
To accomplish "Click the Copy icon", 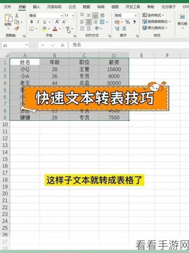I will tap(17, 22).
